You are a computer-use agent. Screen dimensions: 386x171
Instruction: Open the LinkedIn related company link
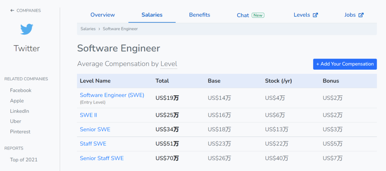pos(20,111)
